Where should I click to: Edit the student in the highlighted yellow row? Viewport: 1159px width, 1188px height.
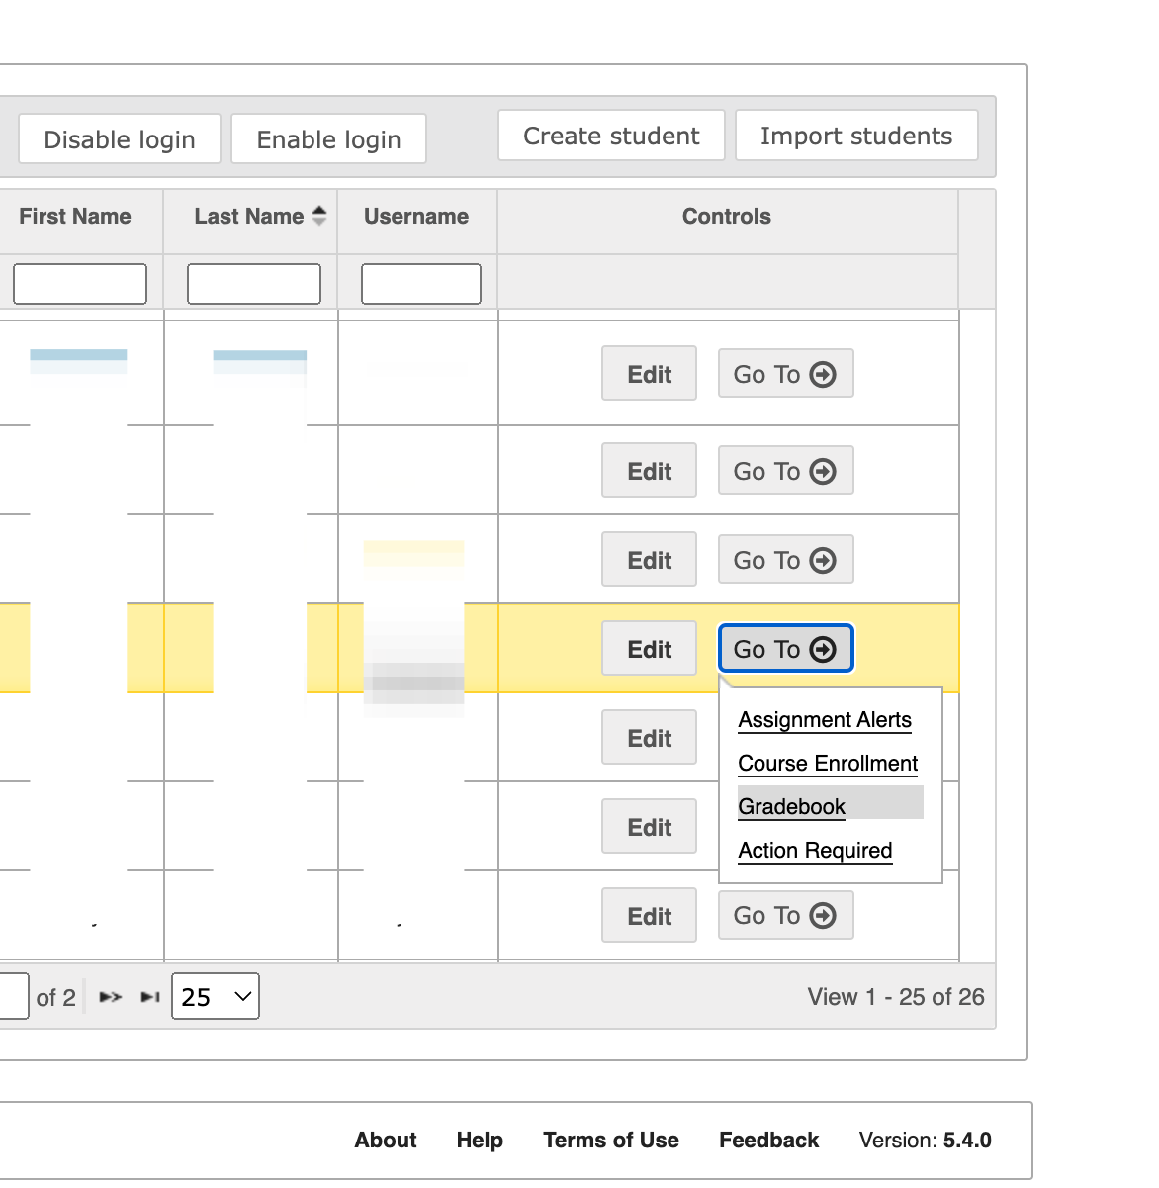tap(649, 649)
